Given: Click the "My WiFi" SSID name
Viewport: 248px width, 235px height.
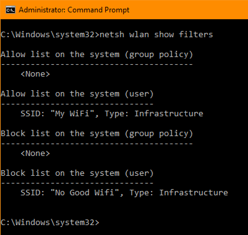Looking at the screenshot, I should pyautogui.click(x=72, y=114).
